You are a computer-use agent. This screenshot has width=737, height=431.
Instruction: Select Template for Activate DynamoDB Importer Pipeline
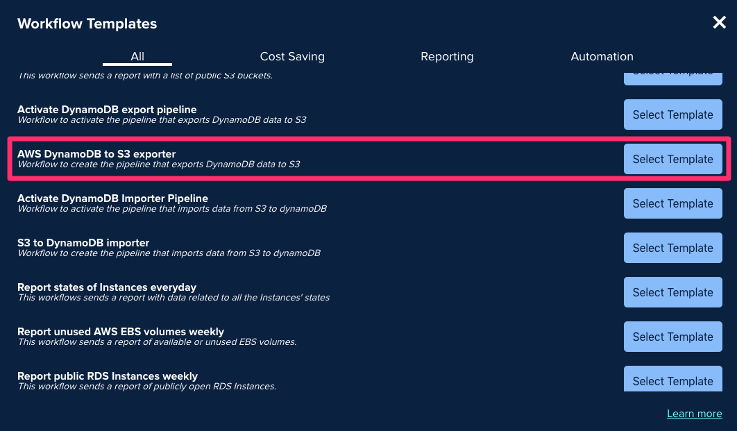coord(673,203)
